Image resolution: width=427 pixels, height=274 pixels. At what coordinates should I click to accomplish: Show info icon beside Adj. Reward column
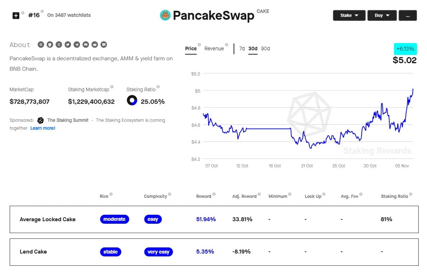point(259,194)
